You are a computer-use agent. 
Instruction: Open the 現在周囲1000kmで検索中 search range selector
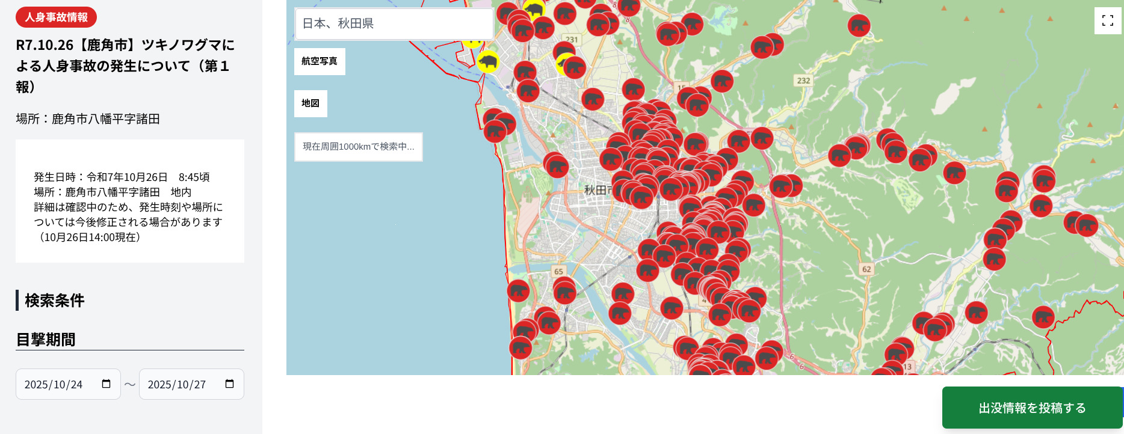pyautogui.click(x=358, y=147)
